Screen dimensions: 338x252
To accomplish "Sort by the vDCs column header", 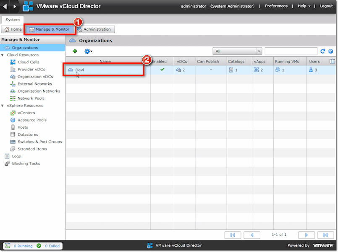I will coord(185,61).
